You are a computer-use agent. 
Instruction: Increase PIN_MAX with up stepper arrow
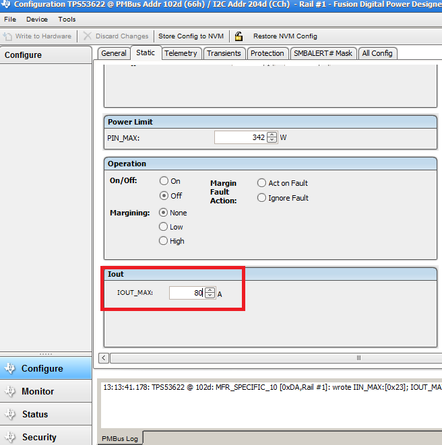[x=272, y=135]
